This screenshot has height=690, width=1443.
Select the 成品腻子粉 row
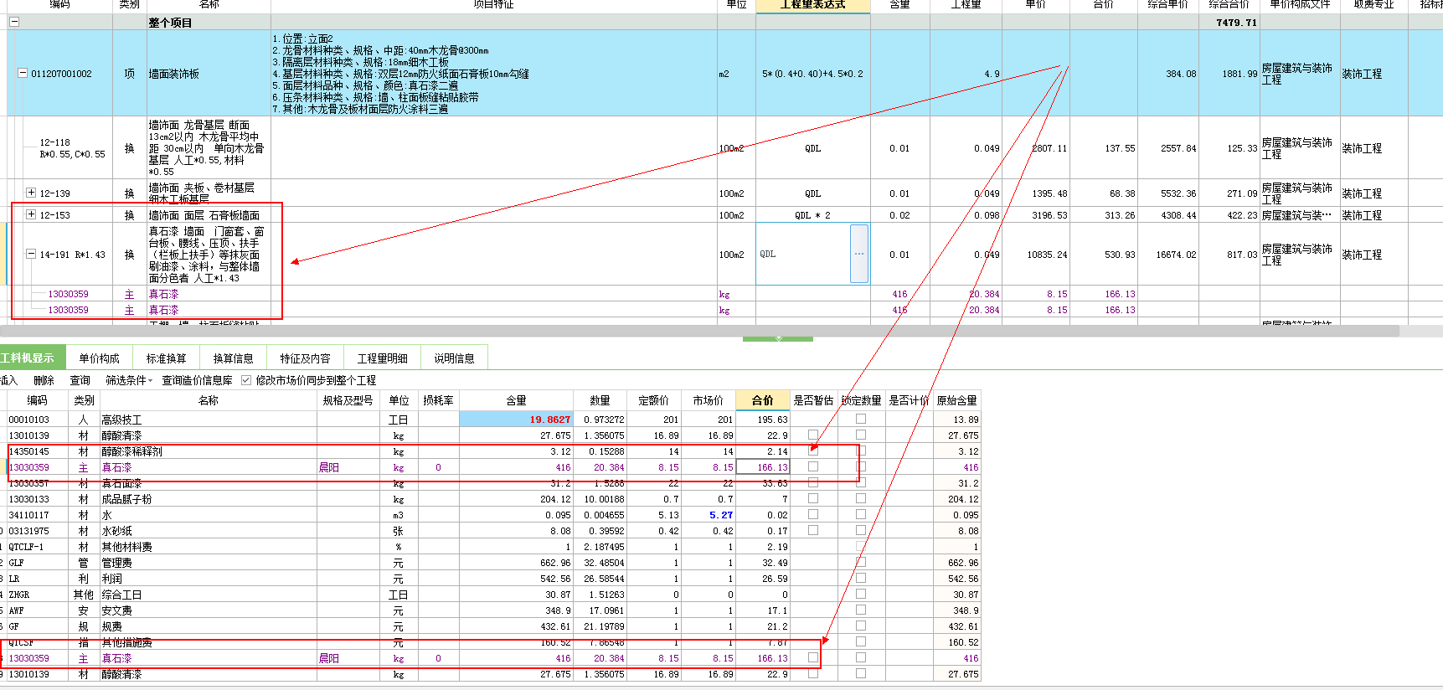(x=490, y=499)
